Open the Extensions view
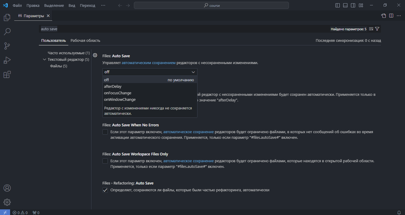The width and height of the screenshot is (405, 215). pyautogui.click(x=7, y=74)
